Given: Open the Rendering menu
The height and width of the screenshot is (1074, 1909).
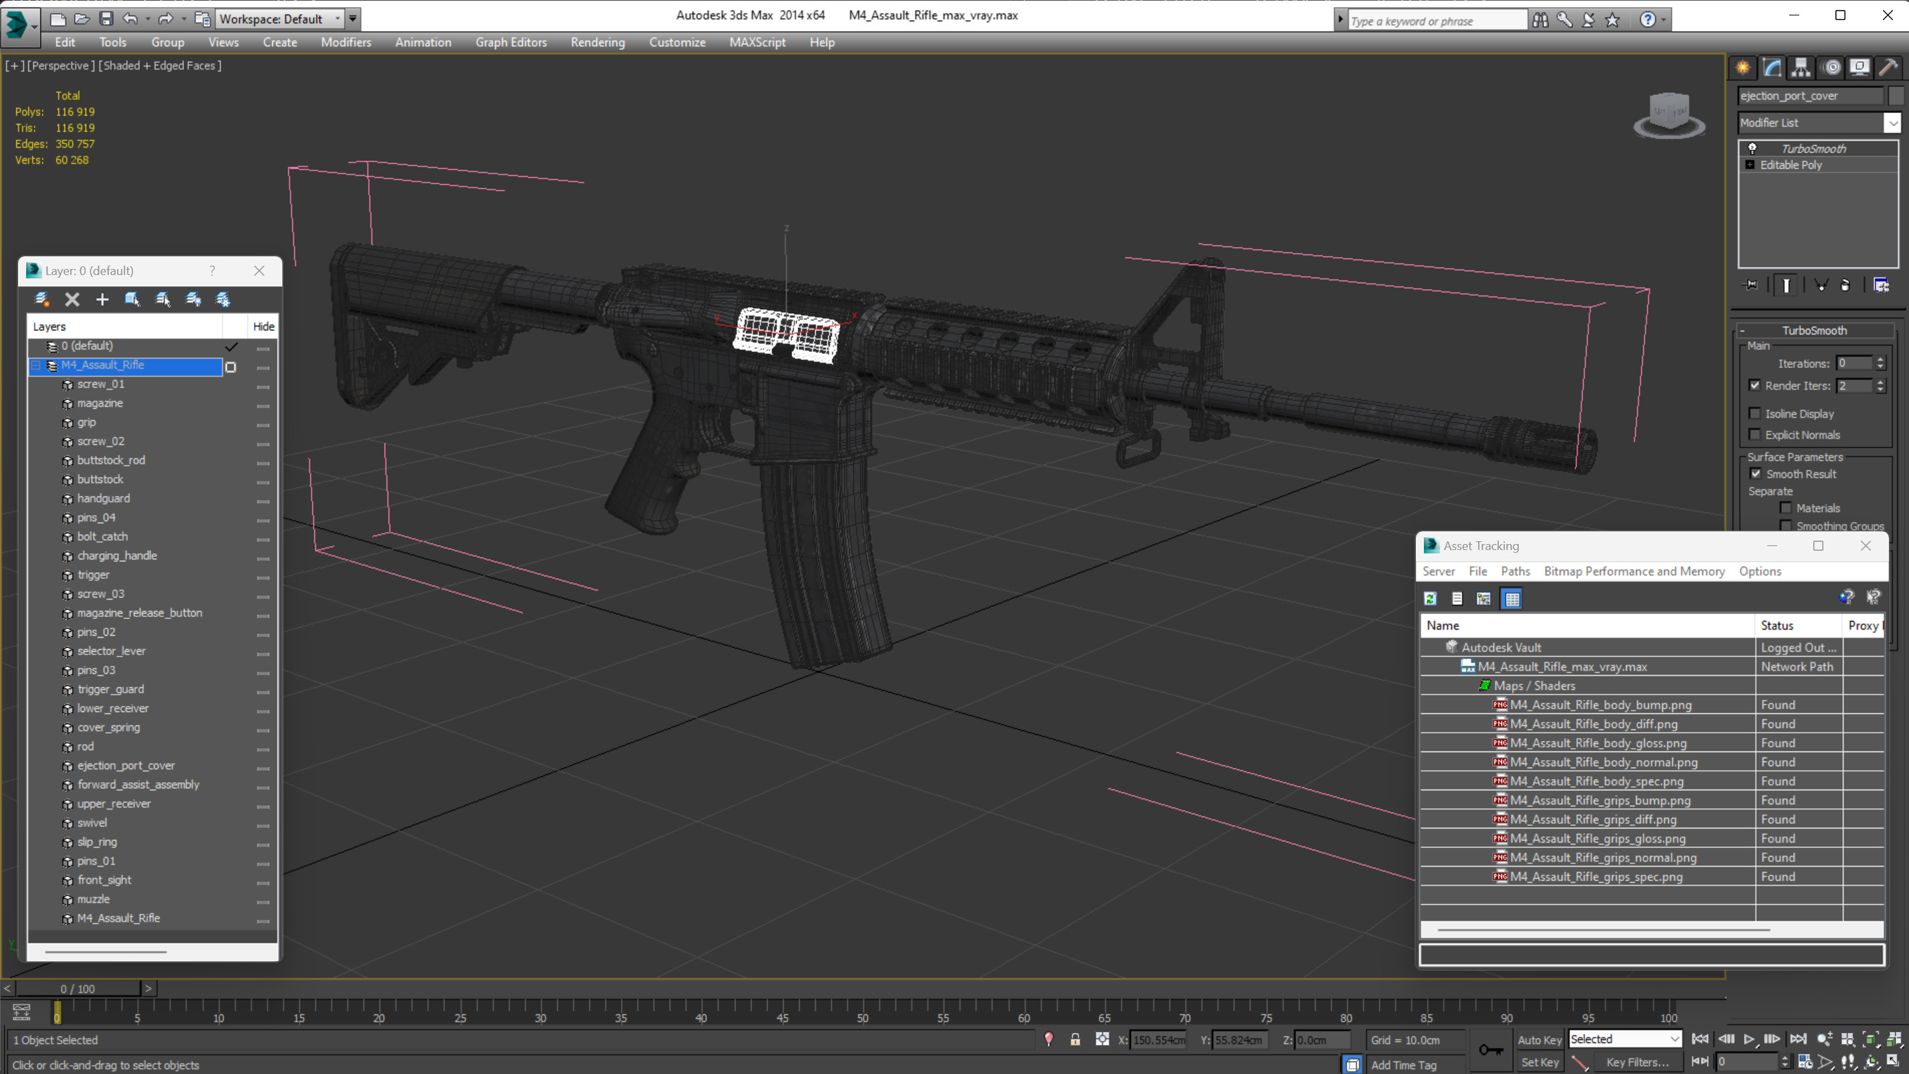Looking at the screenshot, I should coord(598,42).
